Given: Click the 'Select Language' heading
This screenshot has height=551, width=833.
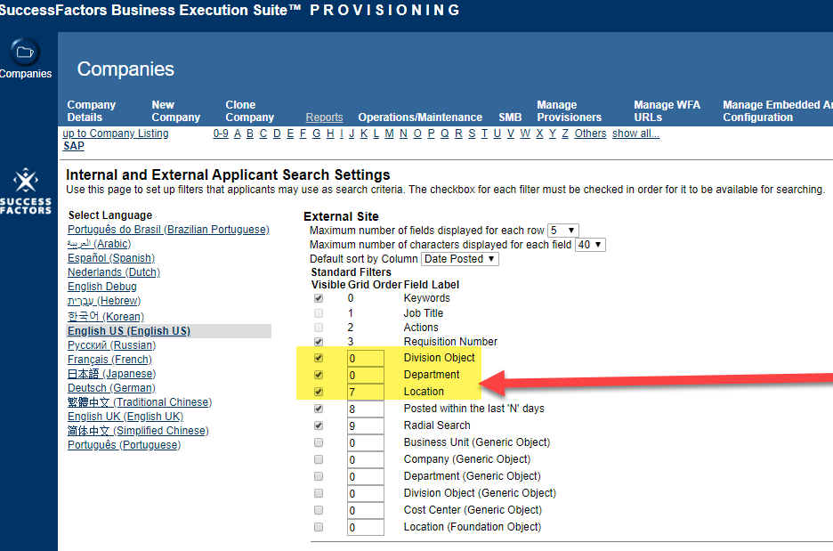Looking at the screenshot, I should tap(110, 215).
